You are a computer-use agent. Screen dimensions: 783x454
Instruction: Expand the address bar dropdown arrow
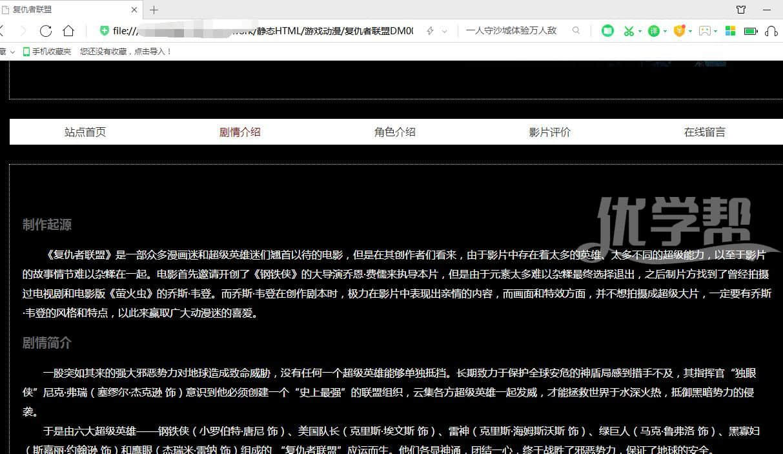[x=445, y=31]
